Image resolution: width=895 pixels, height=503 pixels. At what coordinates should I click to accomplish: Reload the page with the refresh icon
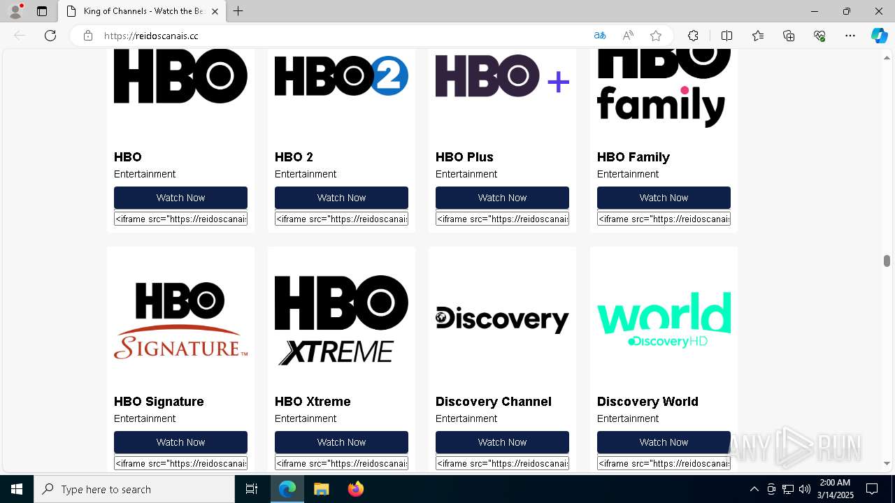[50, 36]
